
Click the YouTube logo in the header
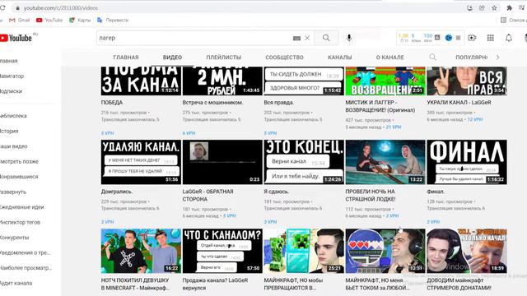tap(16, 38)
